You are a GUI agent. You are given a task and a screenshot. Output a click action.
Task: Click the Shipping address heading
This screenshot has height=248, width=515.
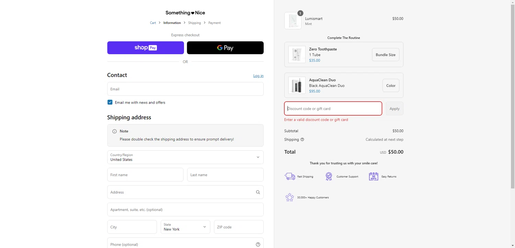[x=129, y=117]
